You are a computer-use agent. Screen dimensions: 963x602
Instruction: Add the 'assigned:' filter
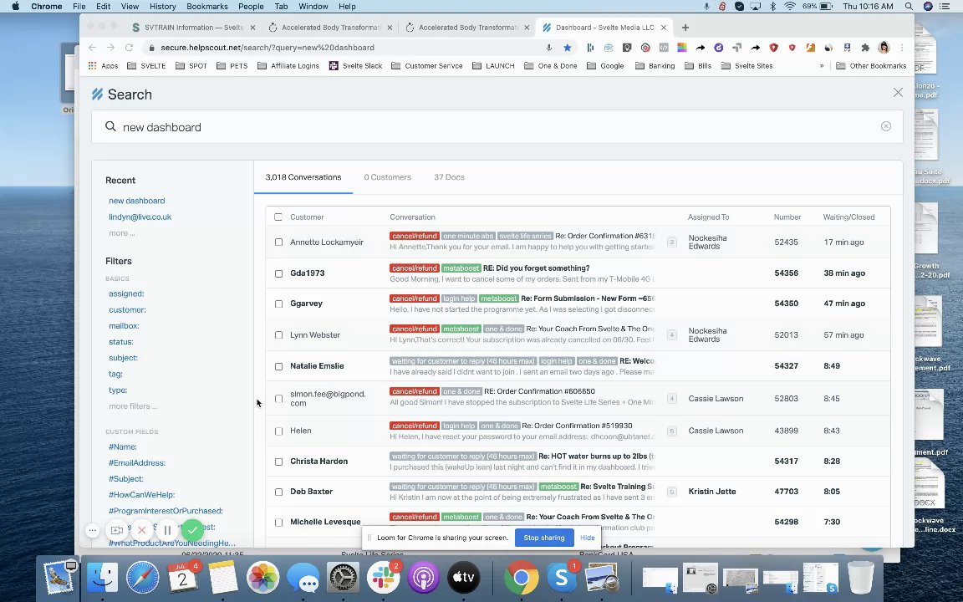126,293
